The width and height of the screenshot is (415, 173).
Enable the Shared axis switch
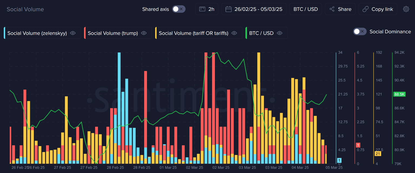coord(179,9)
